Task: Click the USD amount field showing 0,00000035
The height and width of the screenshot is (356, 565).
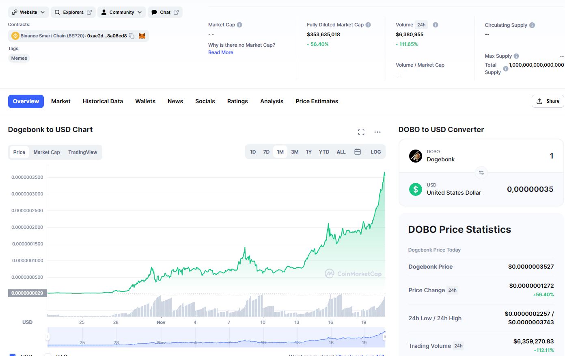Action: coord(530,189)
